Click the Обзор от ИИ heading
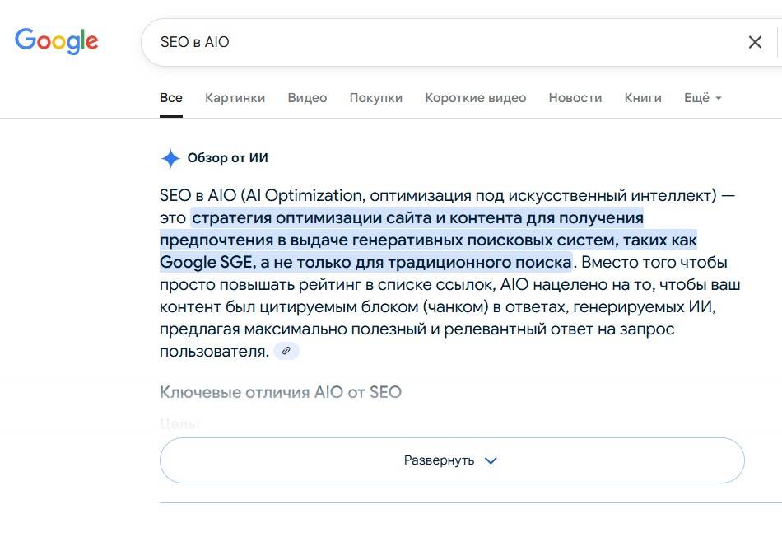 [227, 158]
